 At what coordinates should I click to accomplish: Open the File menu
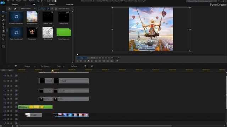click(8, 1)
